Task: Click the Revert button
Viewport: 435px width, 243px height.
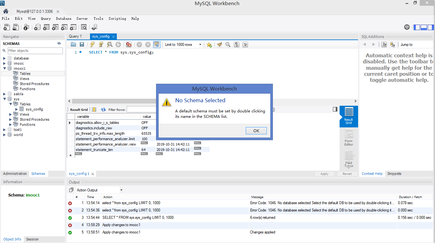Action: point(347,174)
